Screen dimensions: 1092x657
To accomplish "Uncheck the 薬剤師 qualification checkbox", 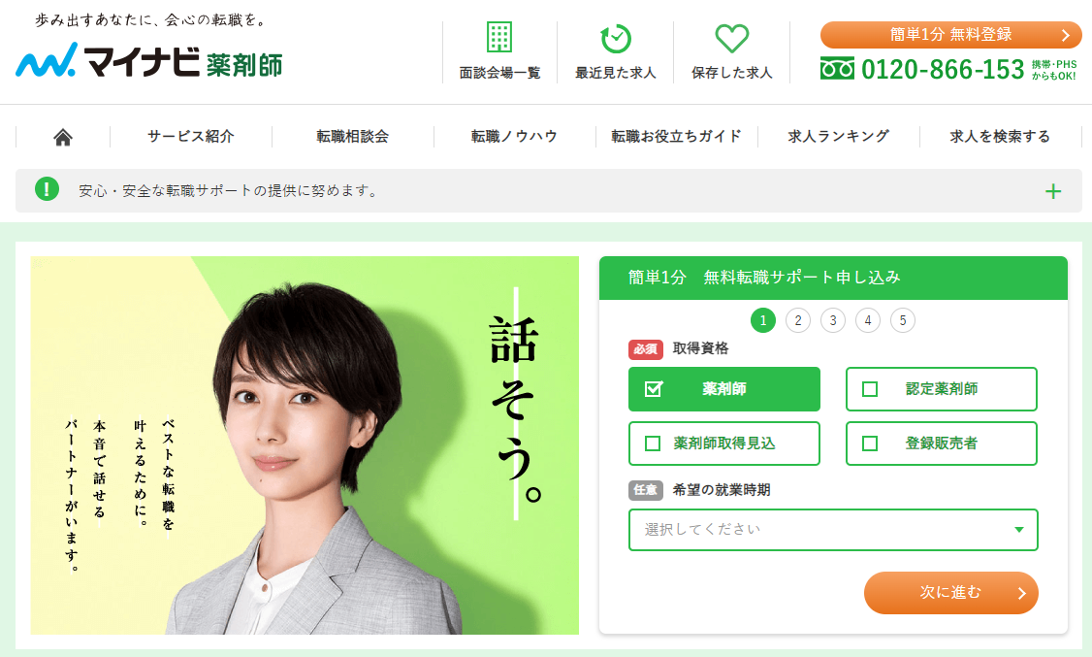I will 654,389.
